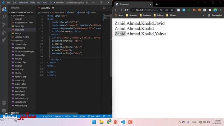224x126 pixels.
Task: Click browser back arrow
Action: point(116,10)
